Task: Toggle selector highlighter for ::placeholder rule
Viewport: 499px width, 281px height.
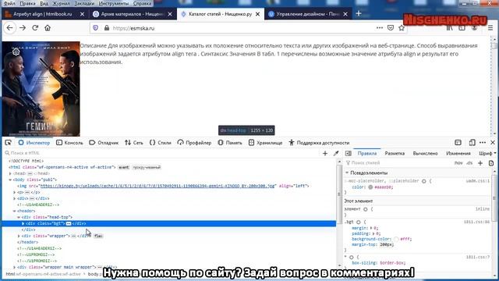Action: pyautogui.click(x=424, y=181)
